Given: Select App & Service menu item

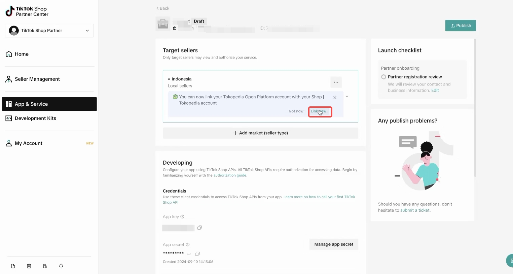Looking at the screenshot, I should pos(49,104).
